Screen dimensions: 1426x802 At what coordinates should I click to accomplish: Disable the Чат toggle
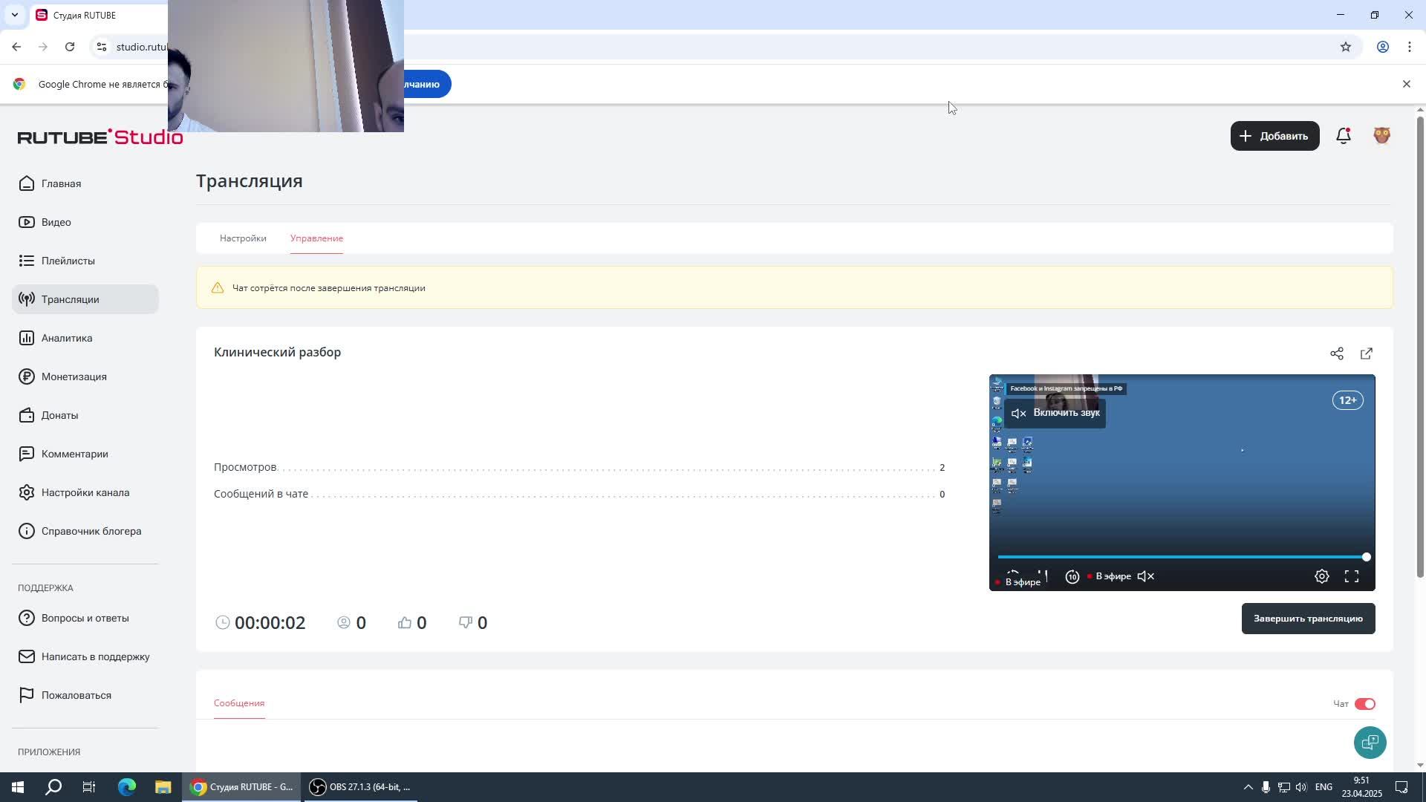pos(1364,704)
